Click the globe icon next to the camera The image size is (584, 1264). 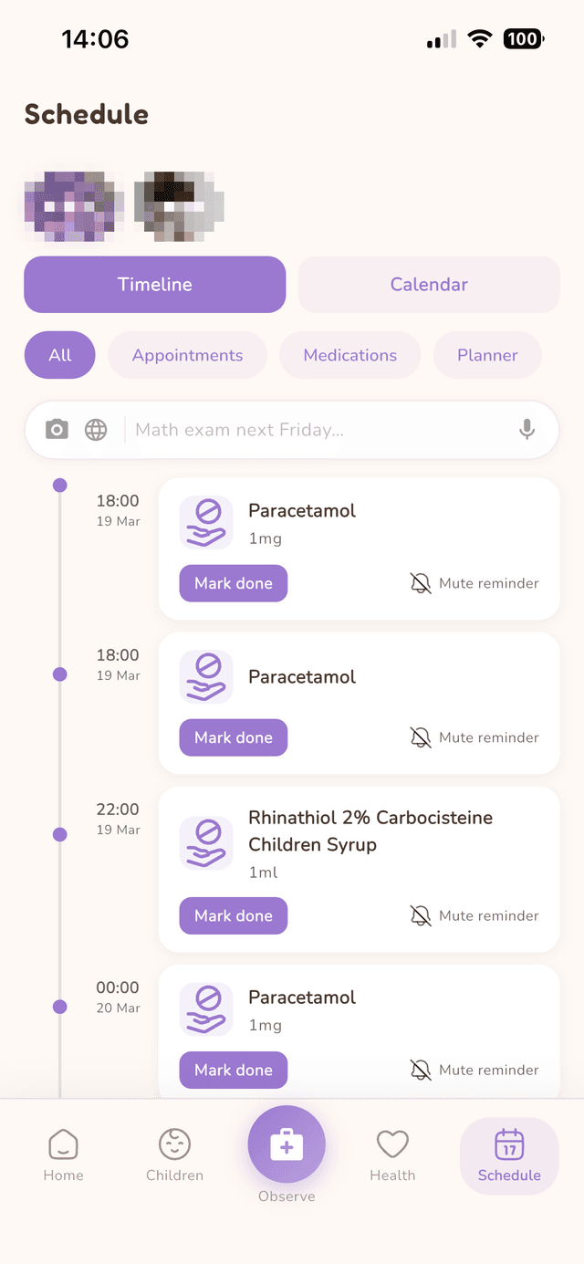97,429
